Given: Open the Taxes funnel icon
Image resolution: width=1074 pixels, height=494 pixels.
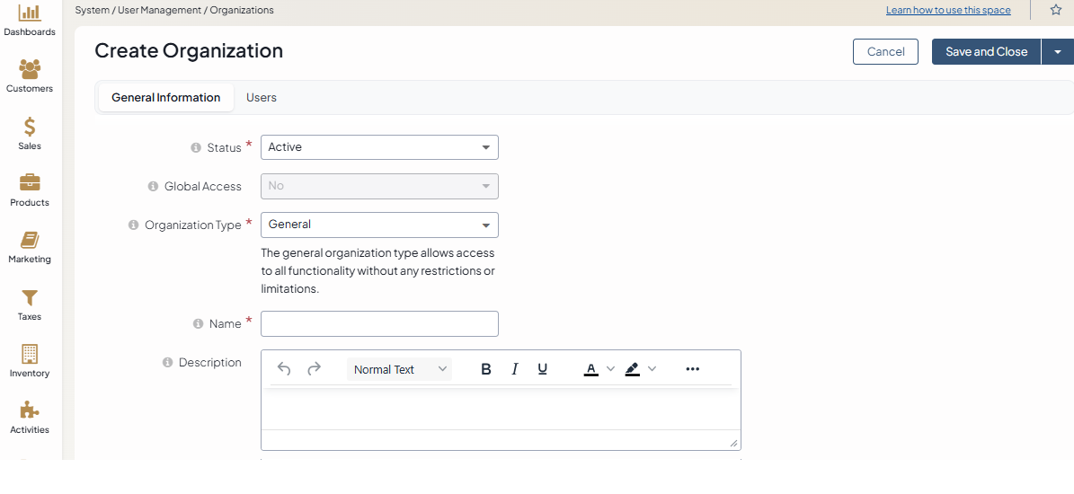Looking at the screenshot, I should [x=30, y=297].
